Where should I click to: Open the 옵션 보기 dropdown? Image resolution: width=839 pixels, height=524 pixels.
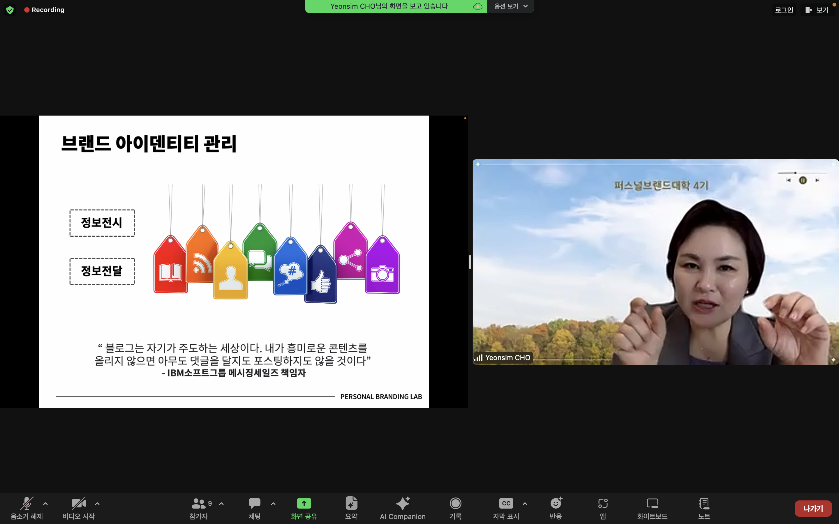tap(510, 6)
